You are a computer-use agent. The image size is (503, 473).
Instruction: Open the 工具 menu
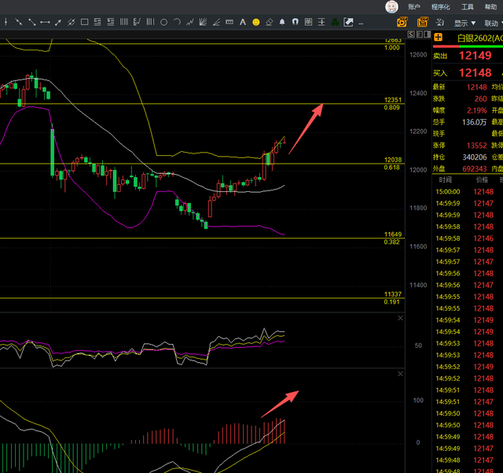tap(468, 7)
